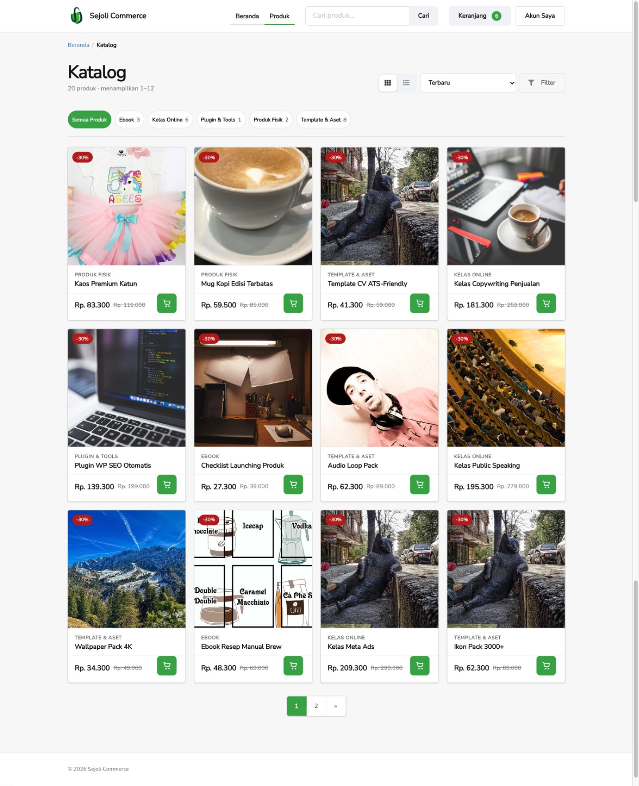This screenshot has width=639, height=786.
Task: Click pagination page 1
Action: pos(297,706)
